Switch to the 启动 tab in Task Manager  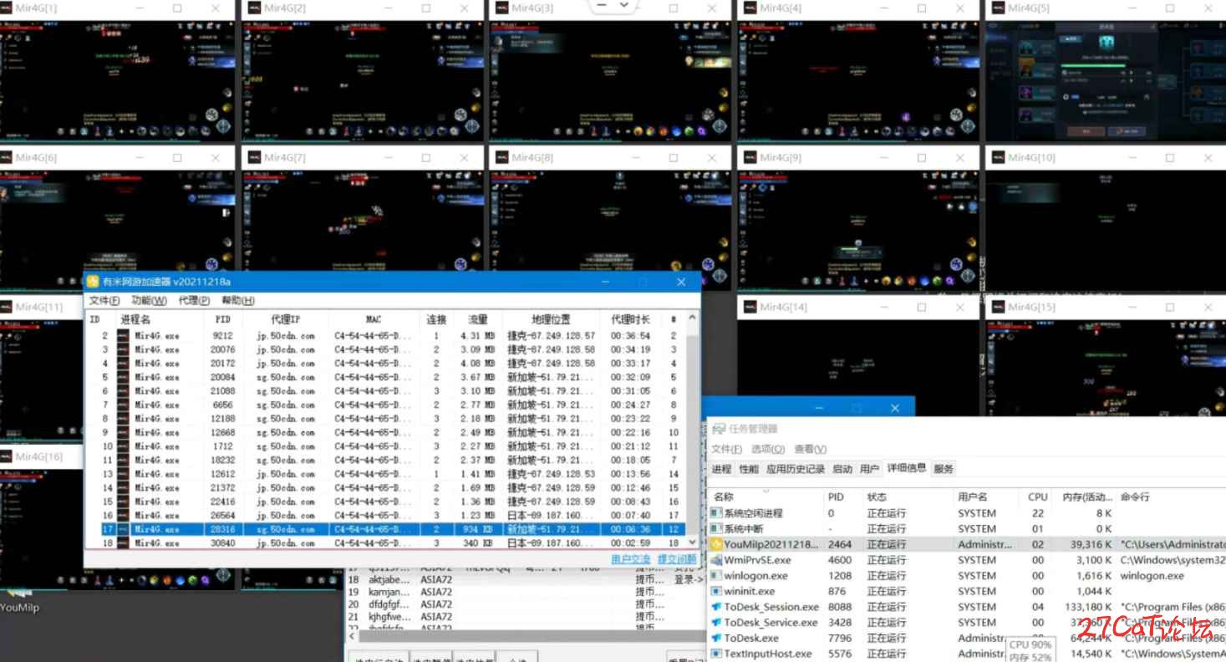[x=842, y=469]
